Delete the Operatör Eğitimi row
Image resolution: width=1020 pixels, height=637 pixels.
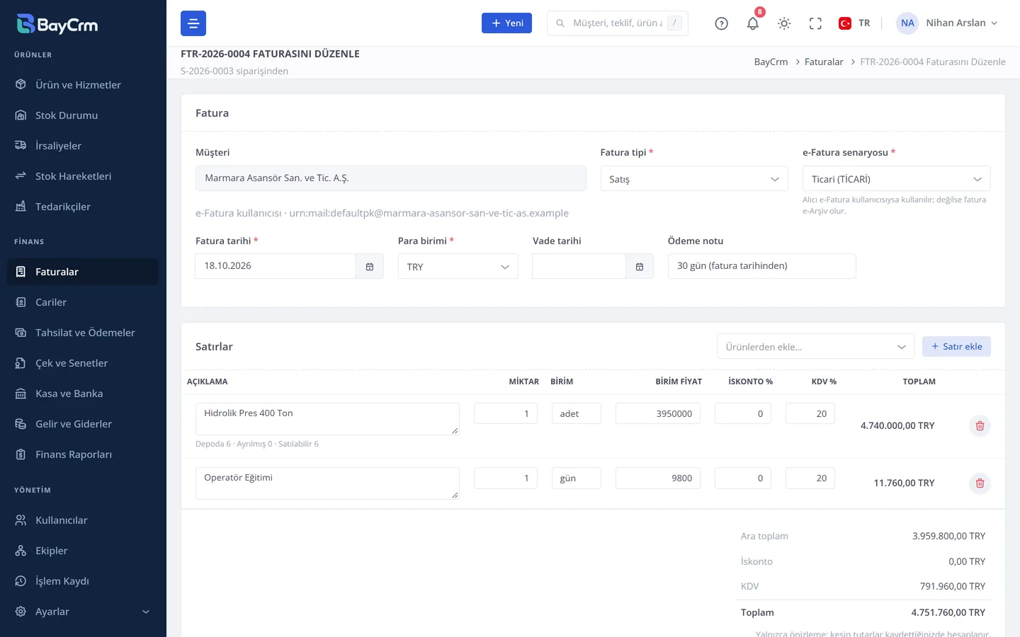click(980, 483)
